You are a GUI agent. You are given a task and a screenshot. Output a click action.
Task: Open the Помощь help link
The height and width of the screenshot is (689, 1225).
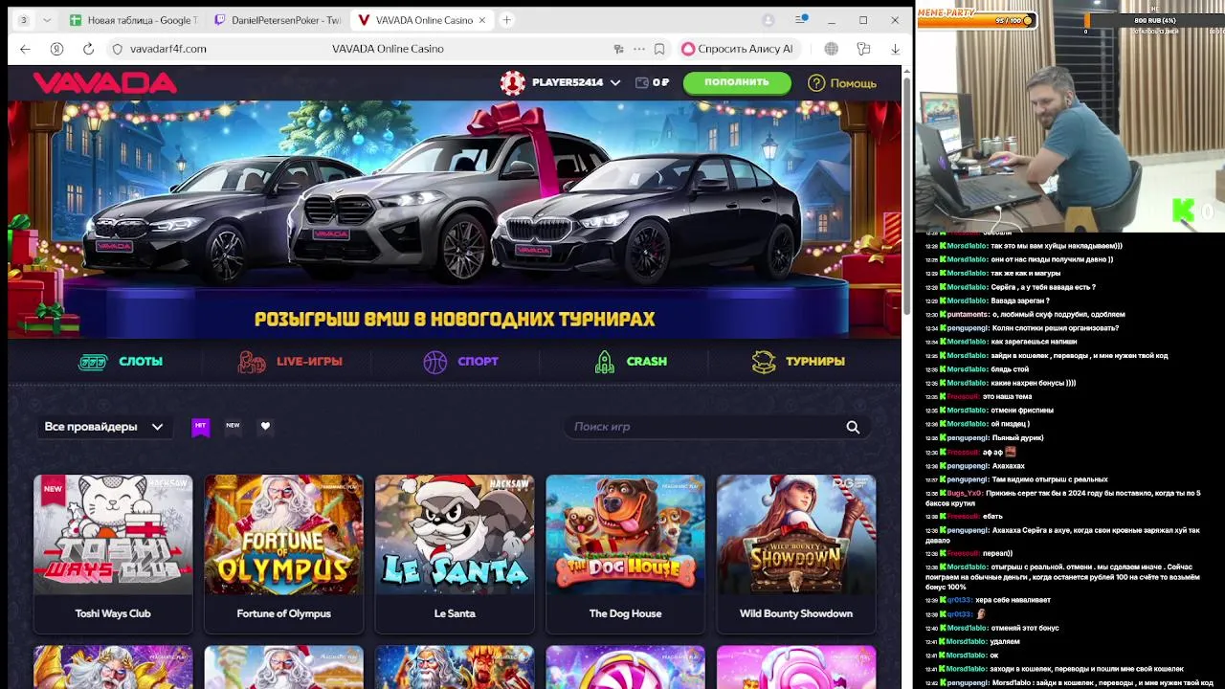(842, 83)
